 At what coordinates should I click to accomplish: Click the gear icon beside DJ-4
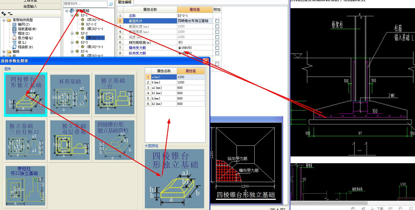click(77, 51)
